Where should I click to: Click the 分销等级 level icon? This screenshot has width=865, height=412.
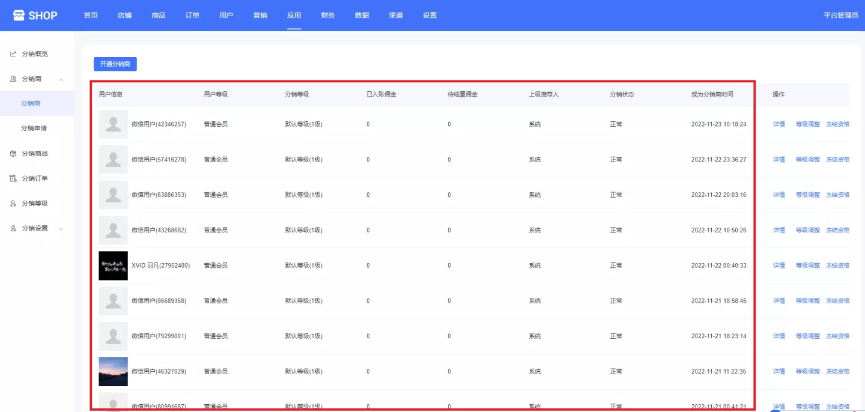tap(13, 204)
